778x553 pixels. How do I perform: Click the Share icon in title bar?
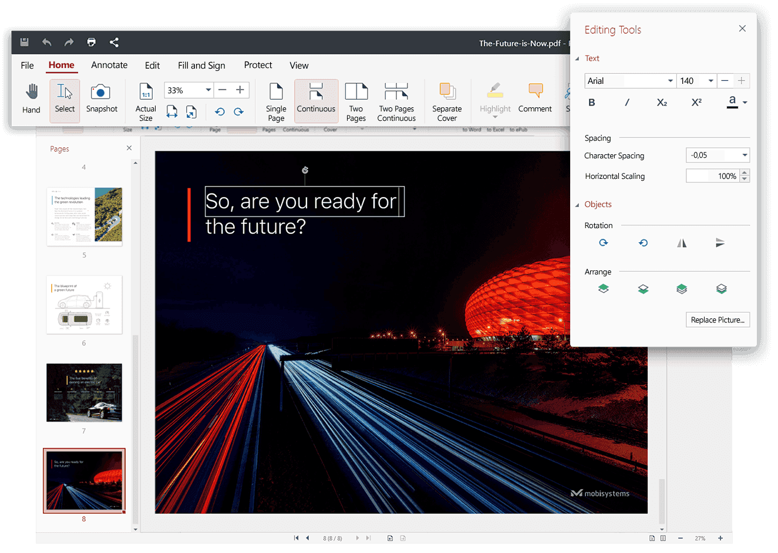click(114, 42)
